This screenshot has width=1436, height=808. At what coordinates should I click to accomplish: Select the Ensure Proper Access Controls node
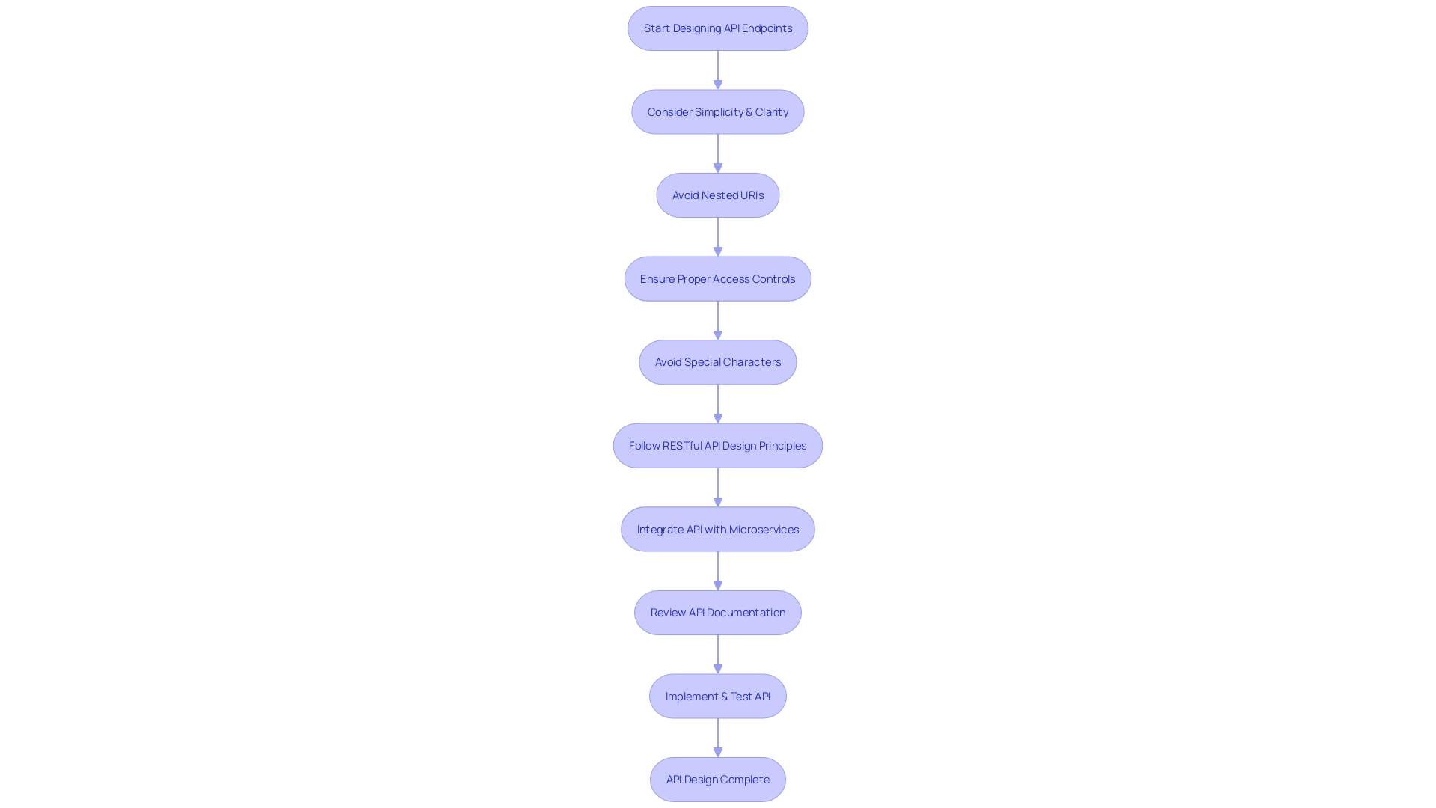pyautogui.click(x=718, y=278)
